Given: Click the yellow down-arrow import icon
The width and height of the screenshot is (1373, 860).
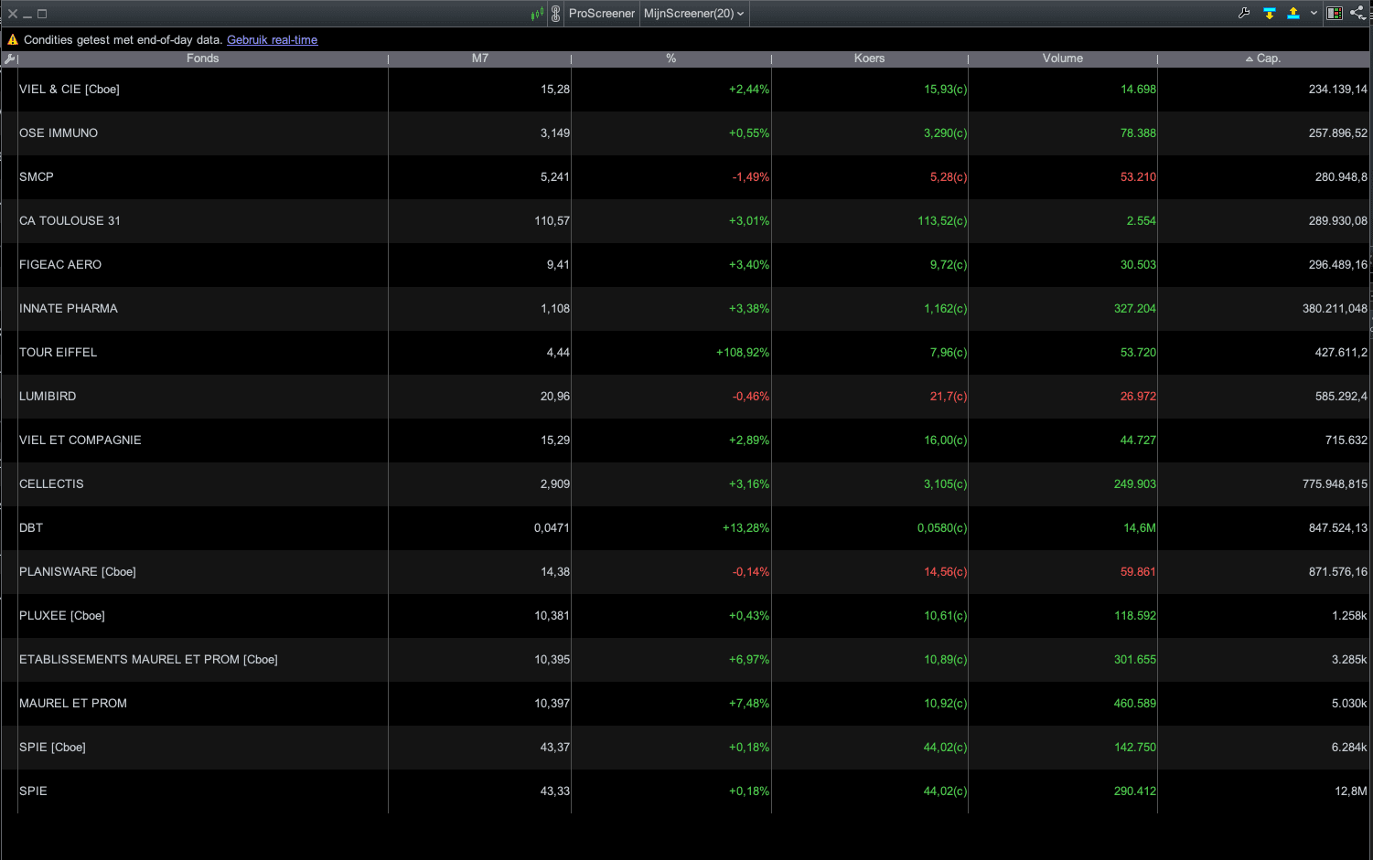Looking at the screenshot, I should 1270,14.
